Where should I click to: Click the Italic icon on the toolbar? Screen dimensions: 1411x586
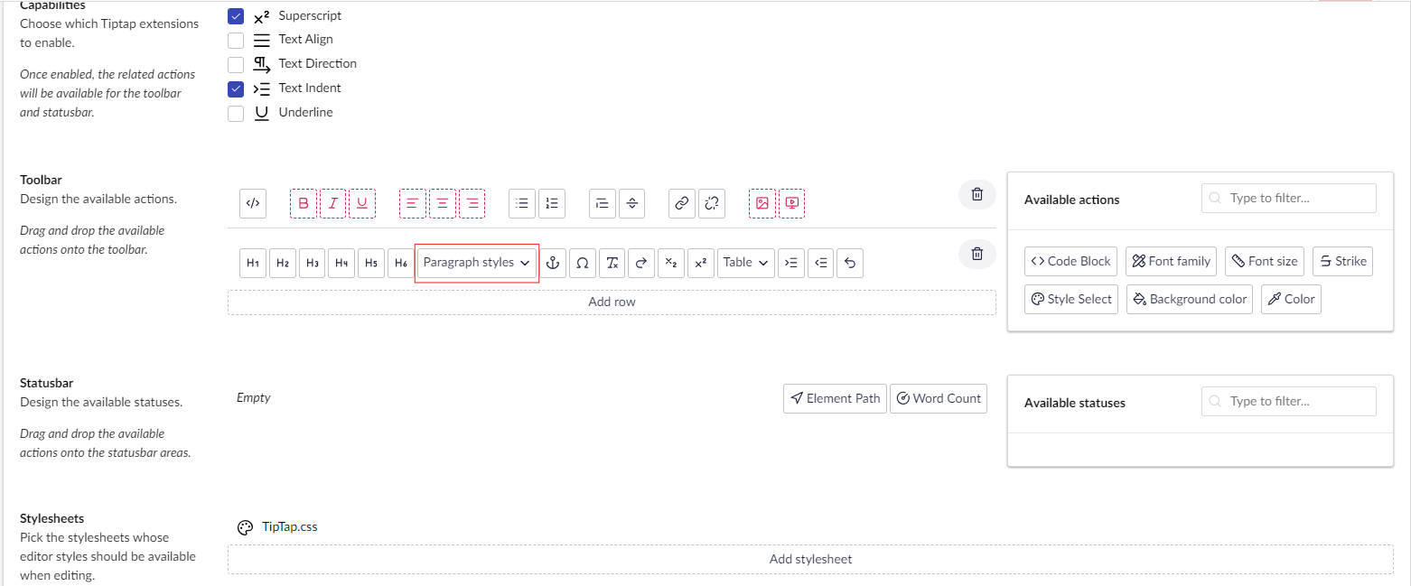(x=332, y=203)
